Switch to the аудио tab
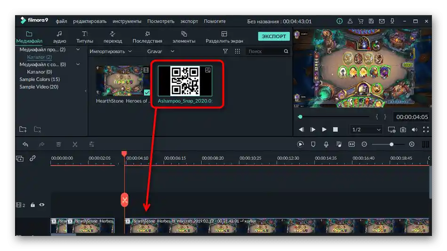Viewport: 447px width, 251px height. click(x=59, y=37)
